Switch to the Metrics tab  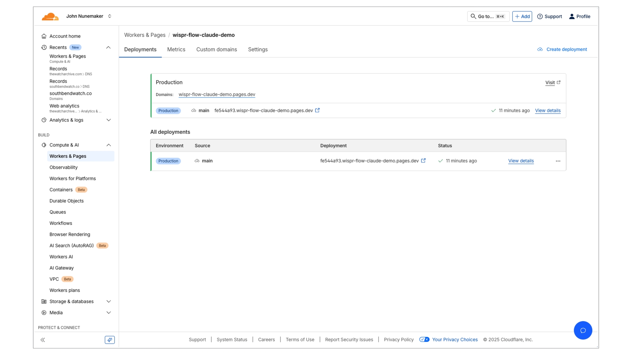click(x=176, y=49)
